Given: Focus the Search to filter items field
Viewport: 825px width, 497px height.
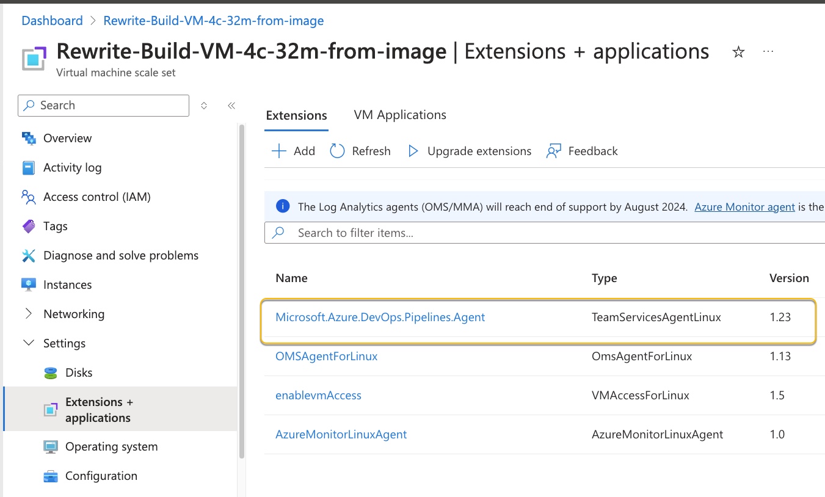Looking at the screenshot, I should pyautogui.click(x=545, y=233).
